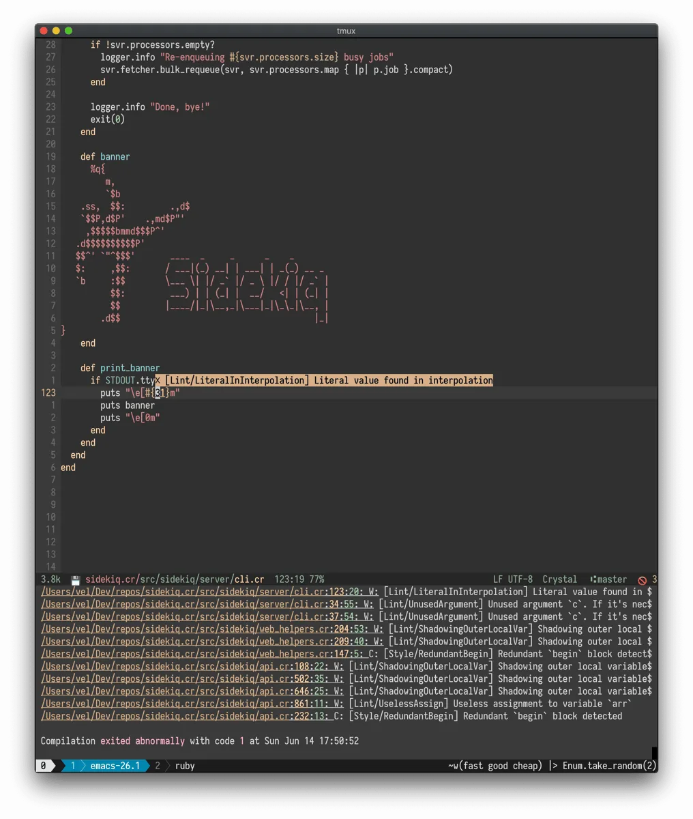Click the 'tmux' window title

coord(346,31)
